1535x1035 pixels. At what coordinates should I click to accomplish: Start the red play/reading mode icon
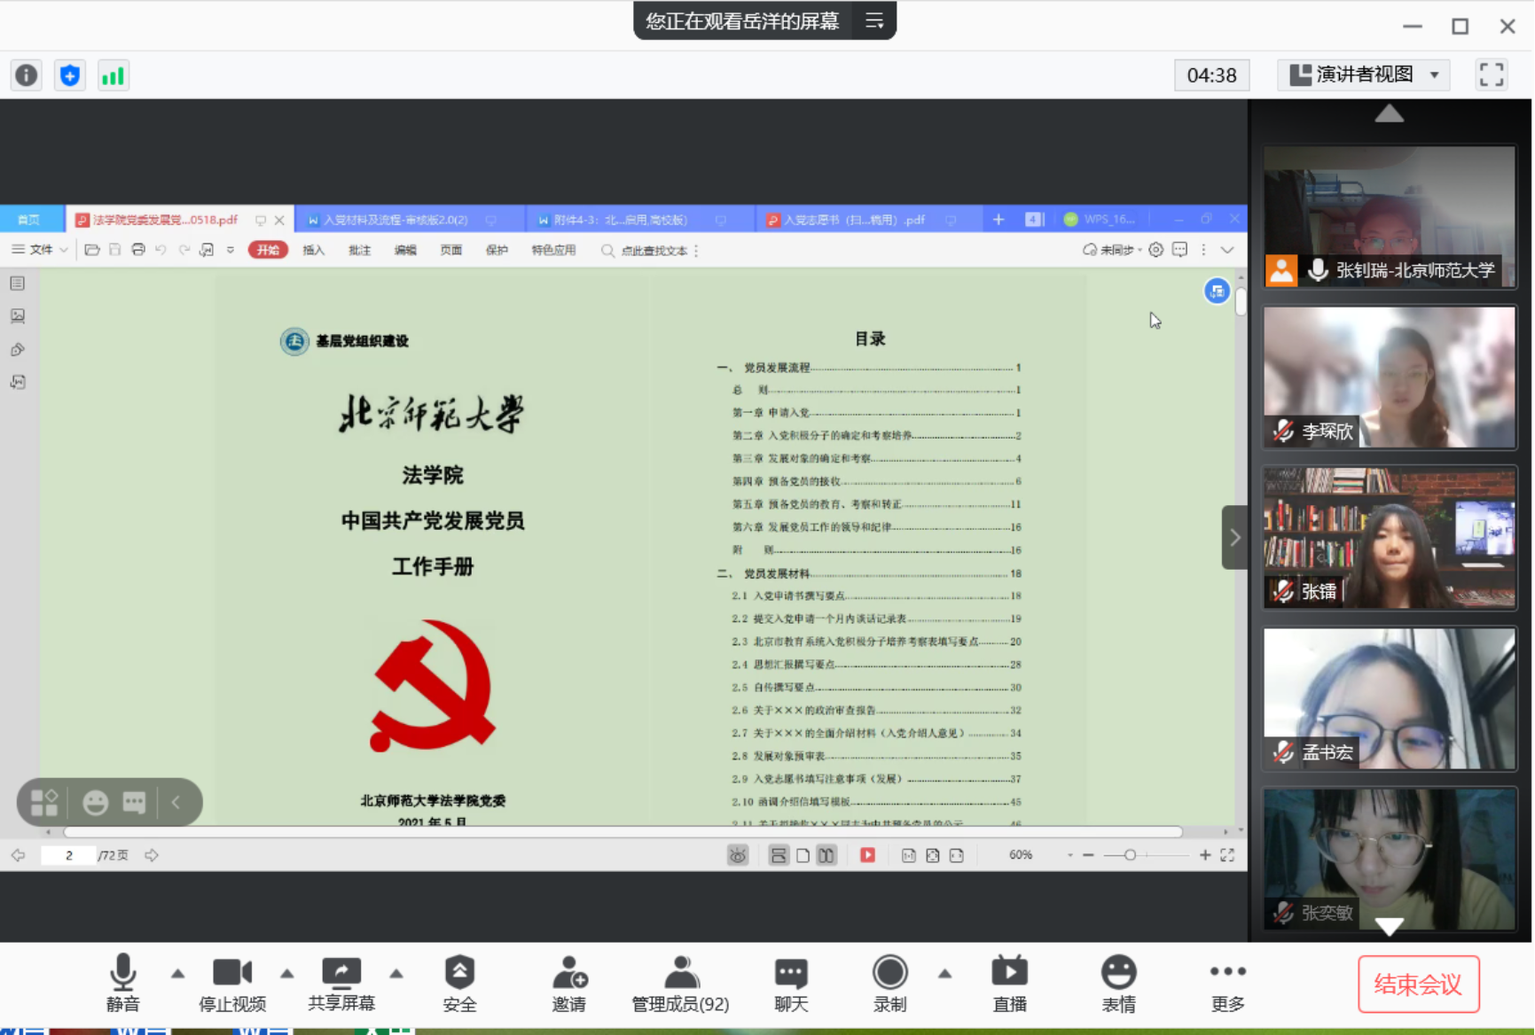867,855
